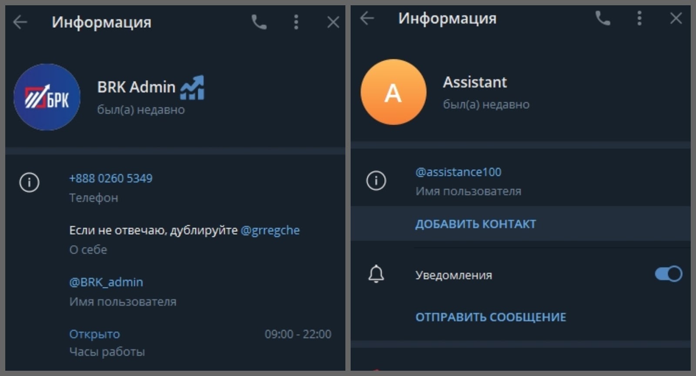
Task: Click the Уведомления label text
Action: (454, 275)
